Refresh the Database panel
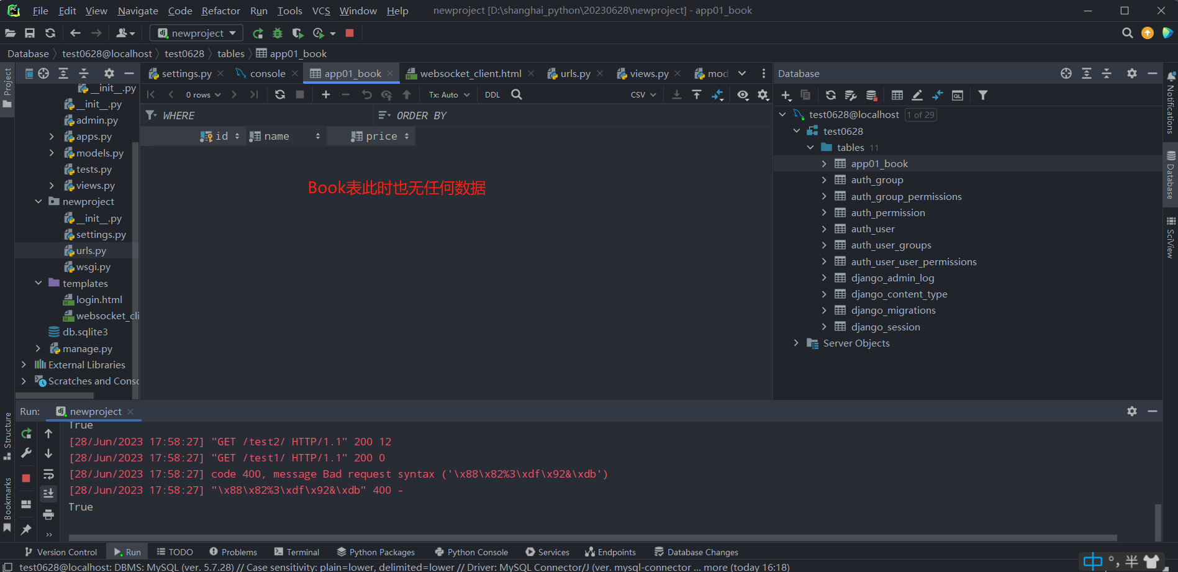1178x572 pixels. (831, 95)
